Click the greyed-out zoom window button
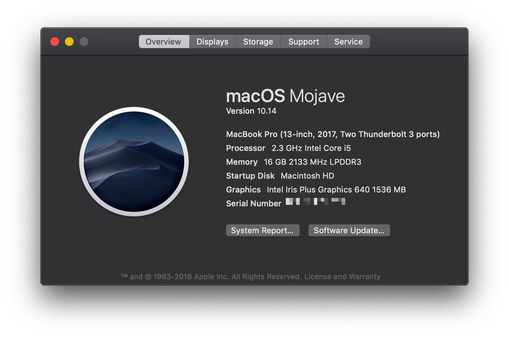The image size is (509, 339). [84, 42]
